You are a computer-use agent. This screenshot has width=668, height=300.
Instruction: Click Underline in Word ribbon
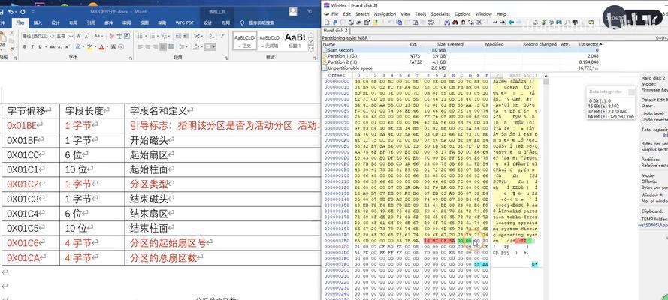coord(40,46)
